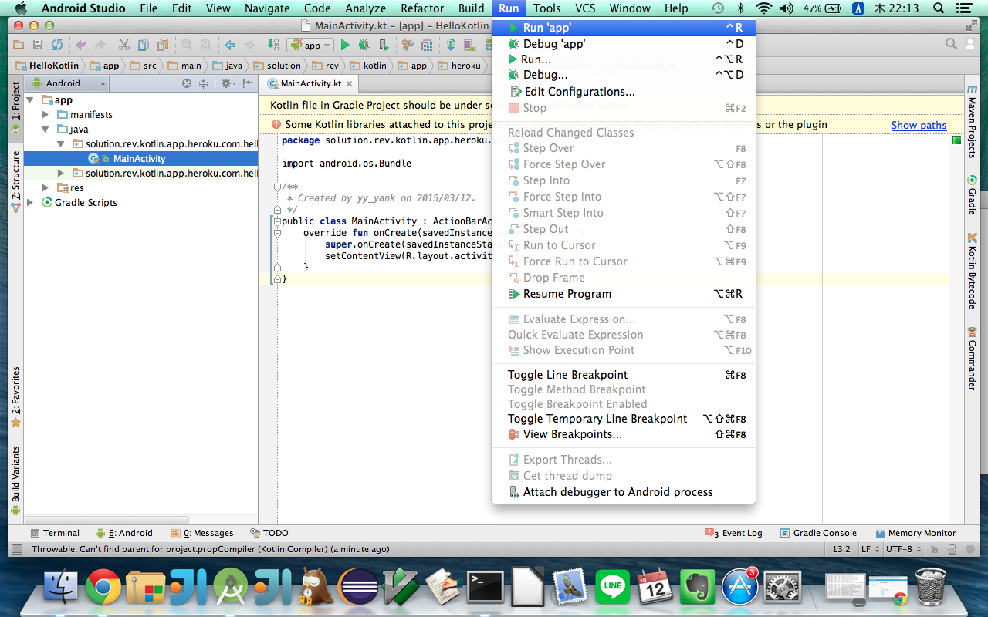The width and height of the screenshot is (988, 617).
Task: Expand the res folder
Action: tap(46, 188)
